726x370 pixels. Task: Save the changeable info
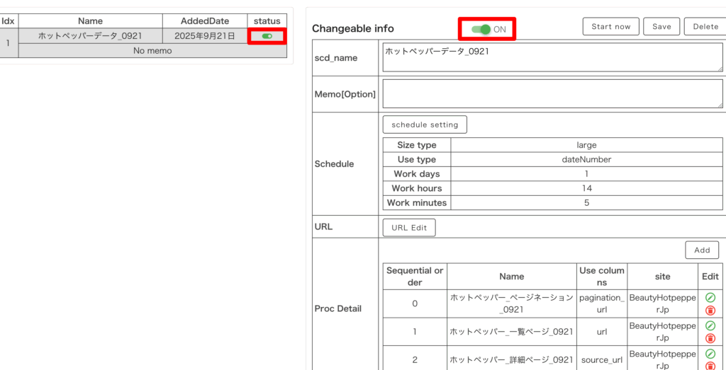661,27
